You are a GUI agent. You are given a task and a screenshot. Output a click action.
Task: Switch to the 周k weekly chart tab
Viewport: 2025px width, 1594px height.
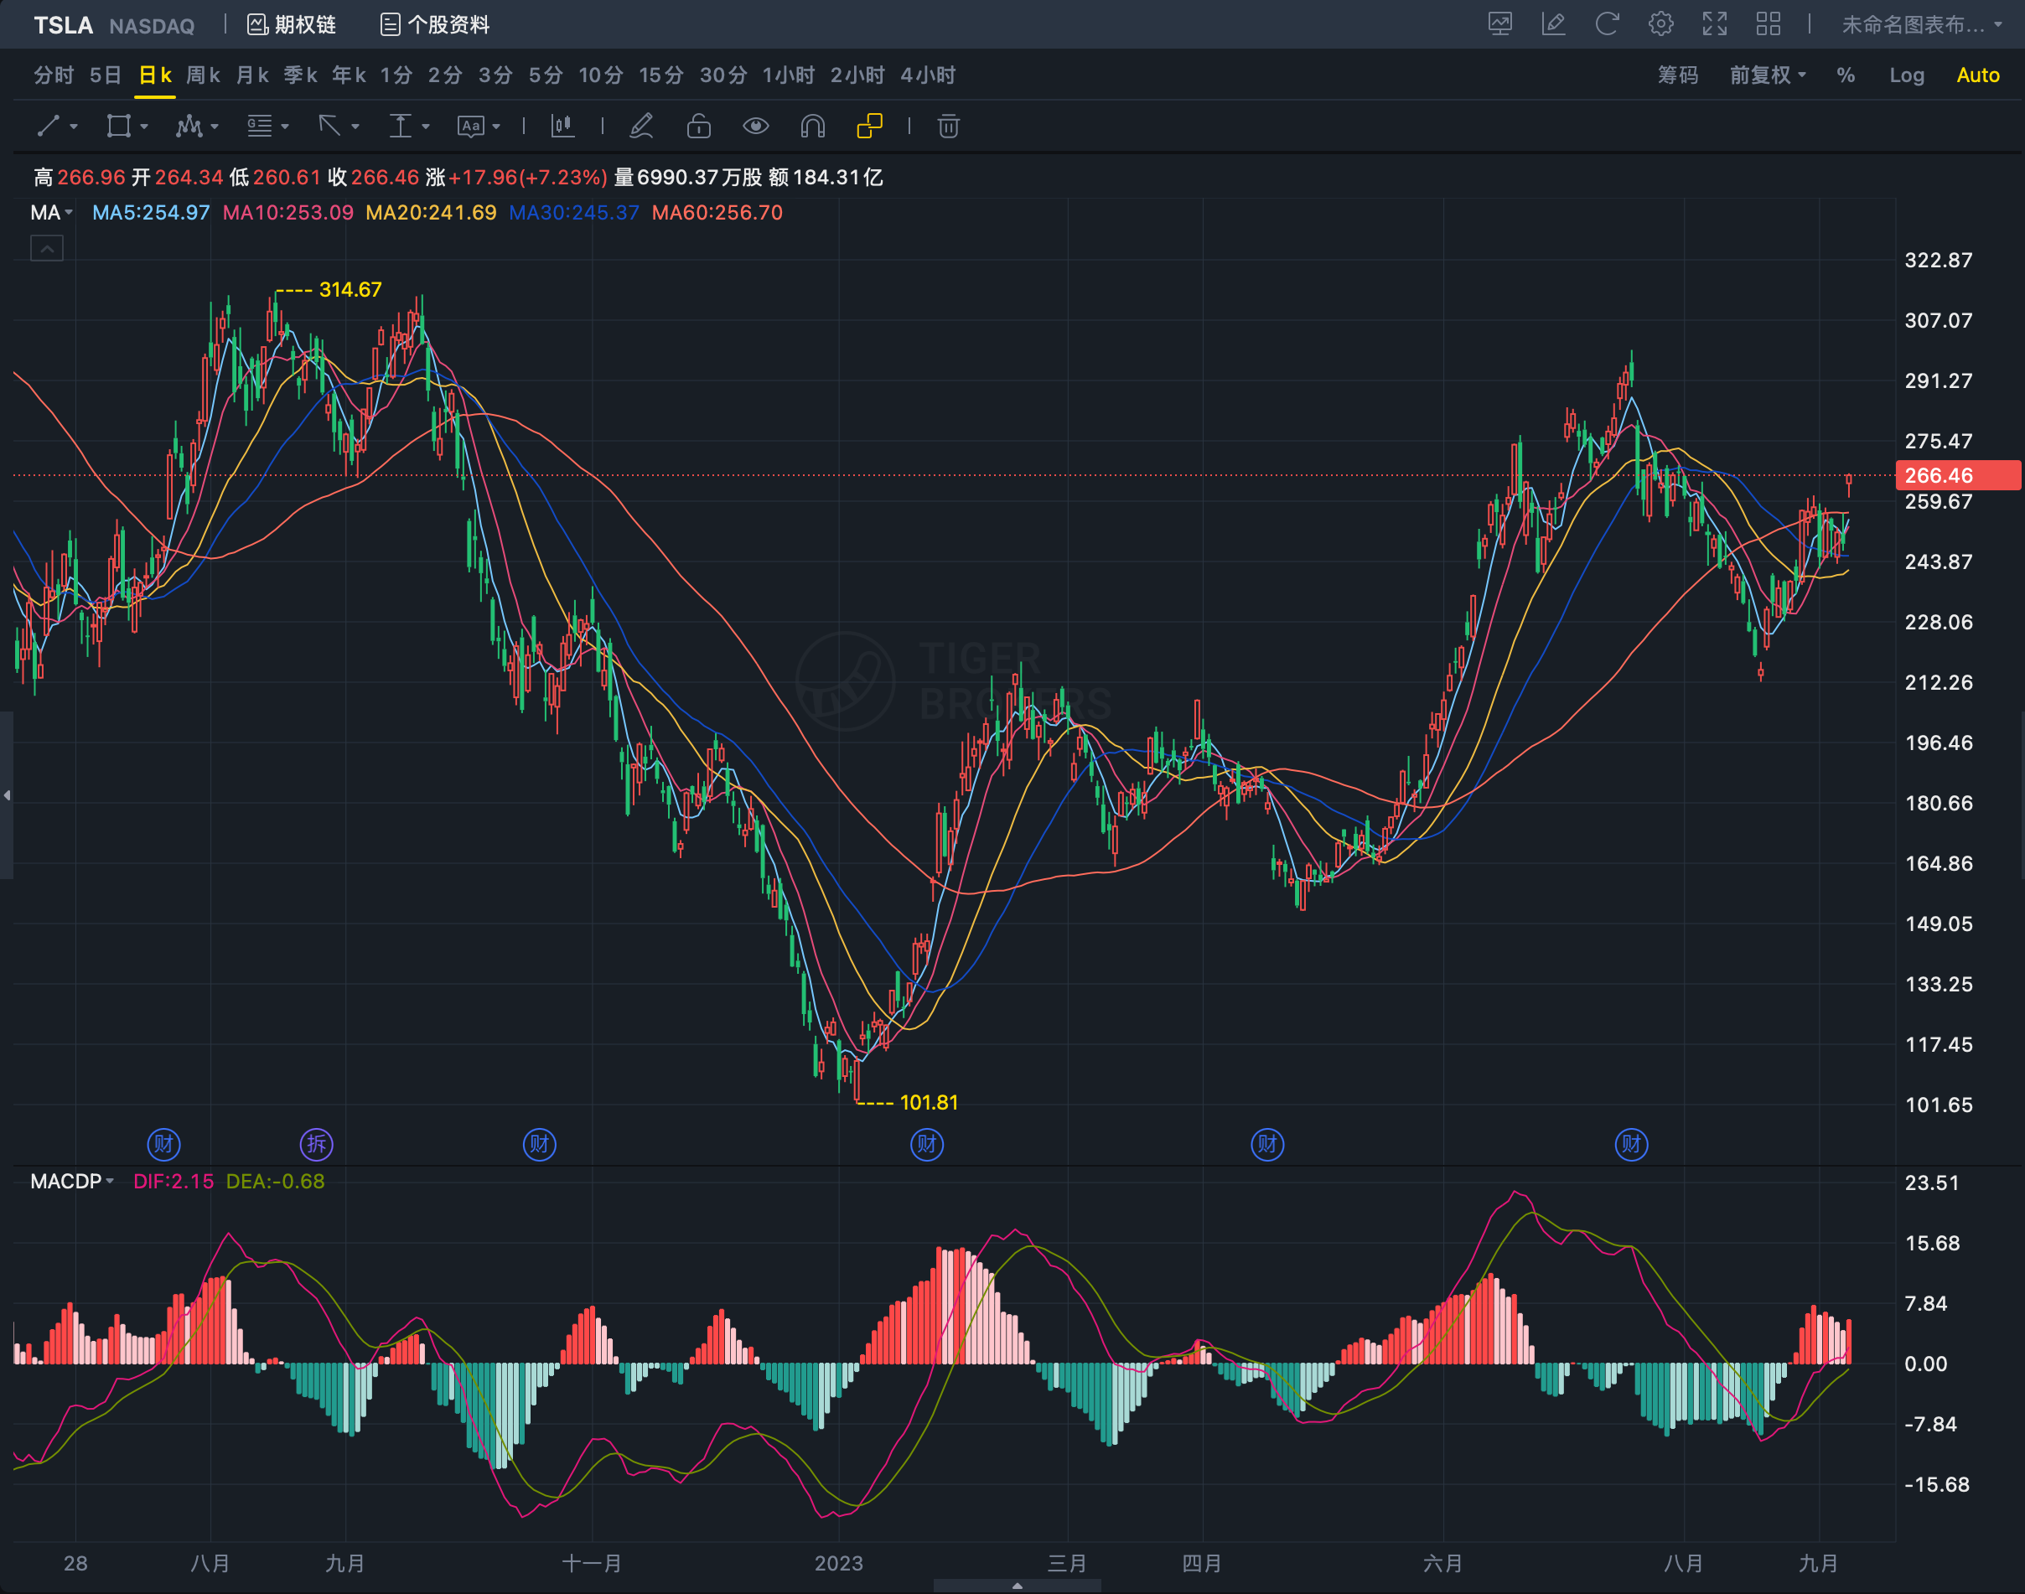pos(203,75)
